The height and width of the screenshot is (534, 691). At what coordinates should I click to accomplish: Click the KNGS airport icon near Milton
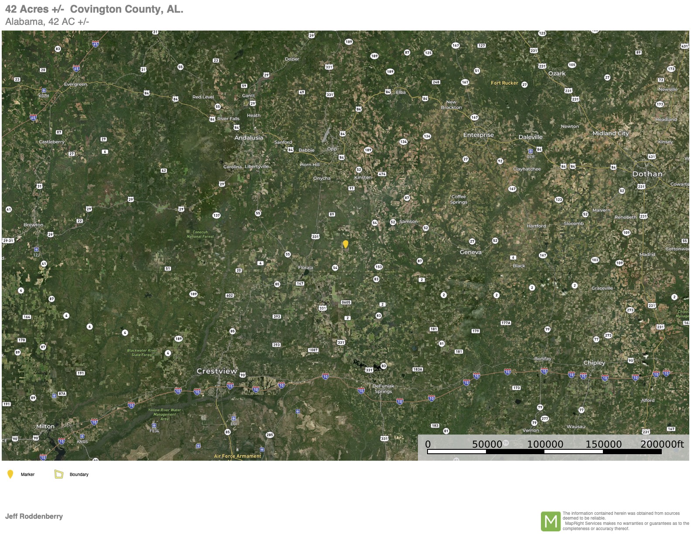tap(82, 437)
